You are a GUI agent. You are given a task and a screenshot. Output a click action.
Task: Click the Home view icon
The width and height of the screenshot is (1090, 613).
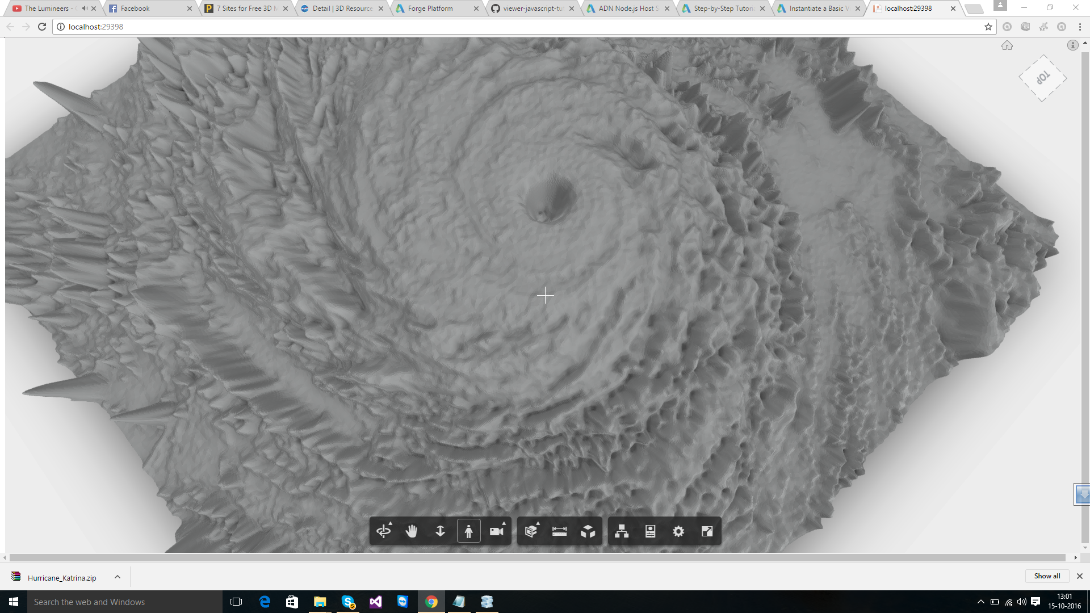tap(1007, 46)
